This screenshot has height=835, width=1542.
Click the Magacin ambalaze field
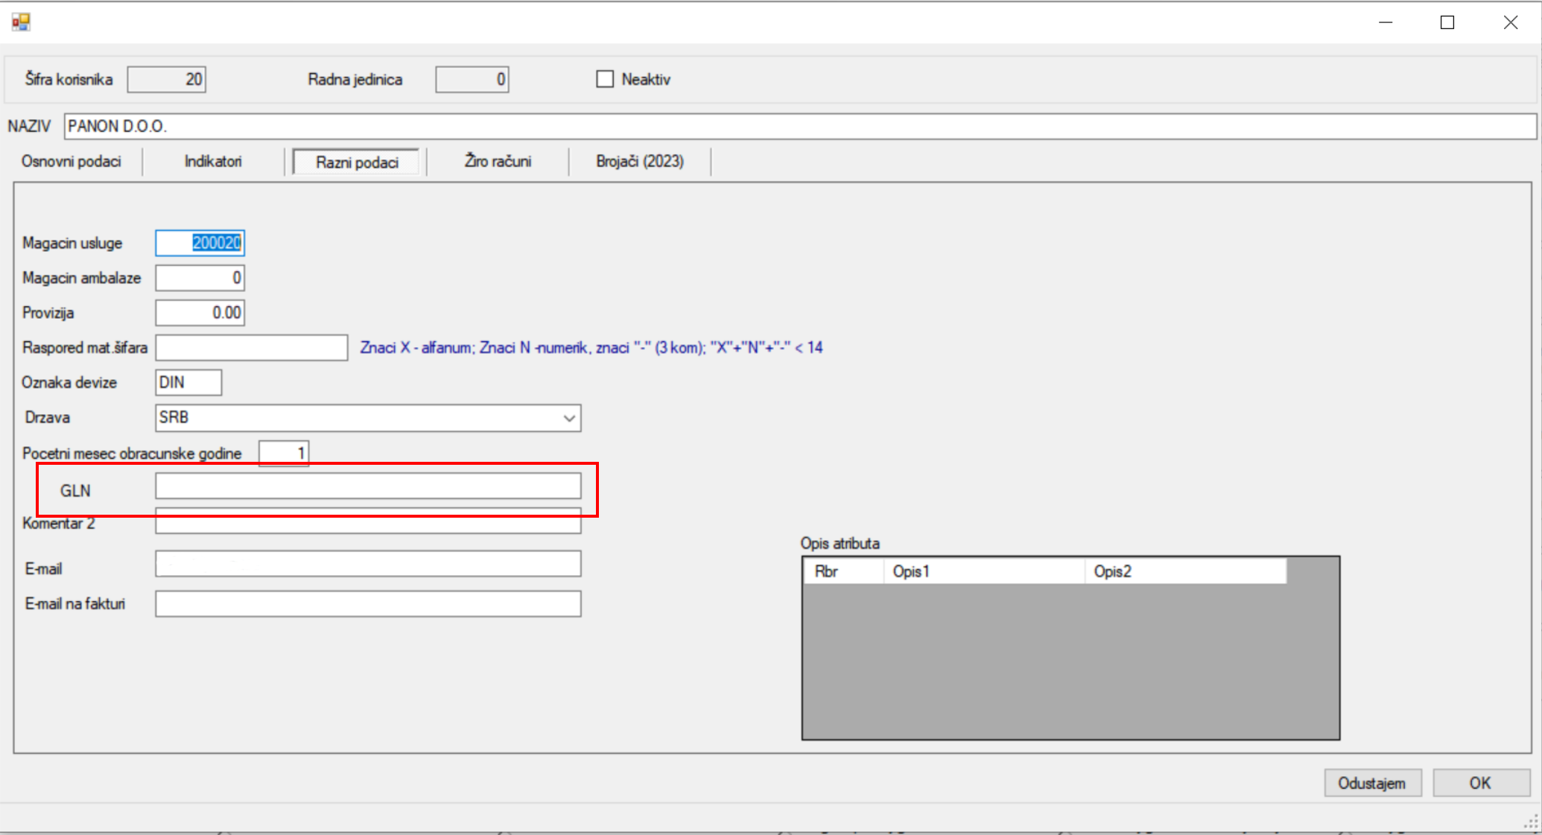[200, 278]
